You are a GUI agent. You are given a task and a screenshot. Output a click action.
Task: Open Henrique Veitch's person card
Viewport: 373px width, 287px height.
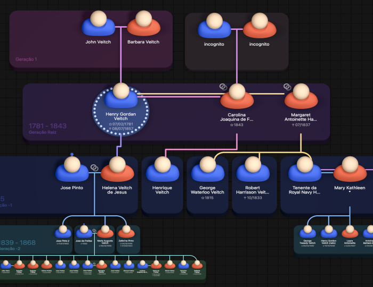click(x=163, y=185)
